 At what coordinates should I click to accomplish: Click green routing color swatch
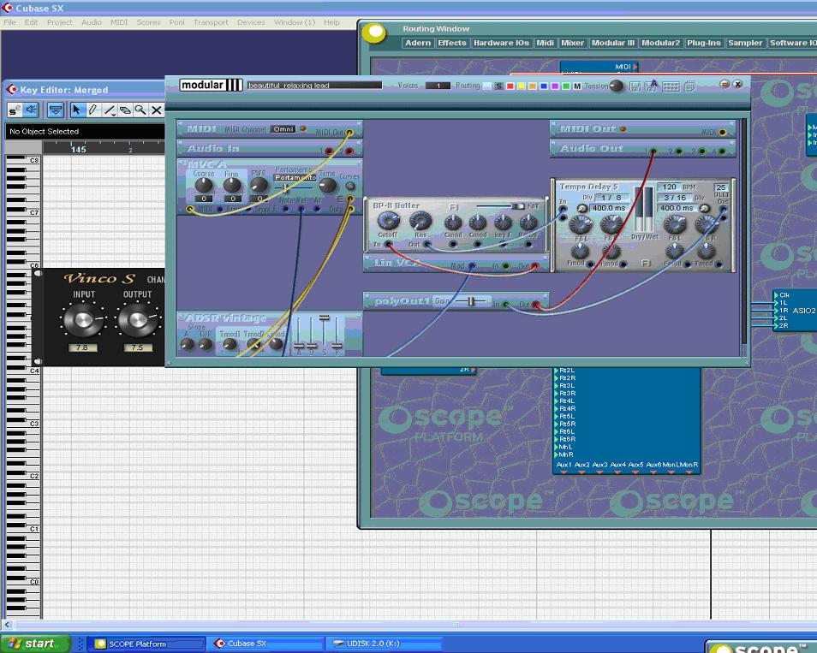[566, 86]
